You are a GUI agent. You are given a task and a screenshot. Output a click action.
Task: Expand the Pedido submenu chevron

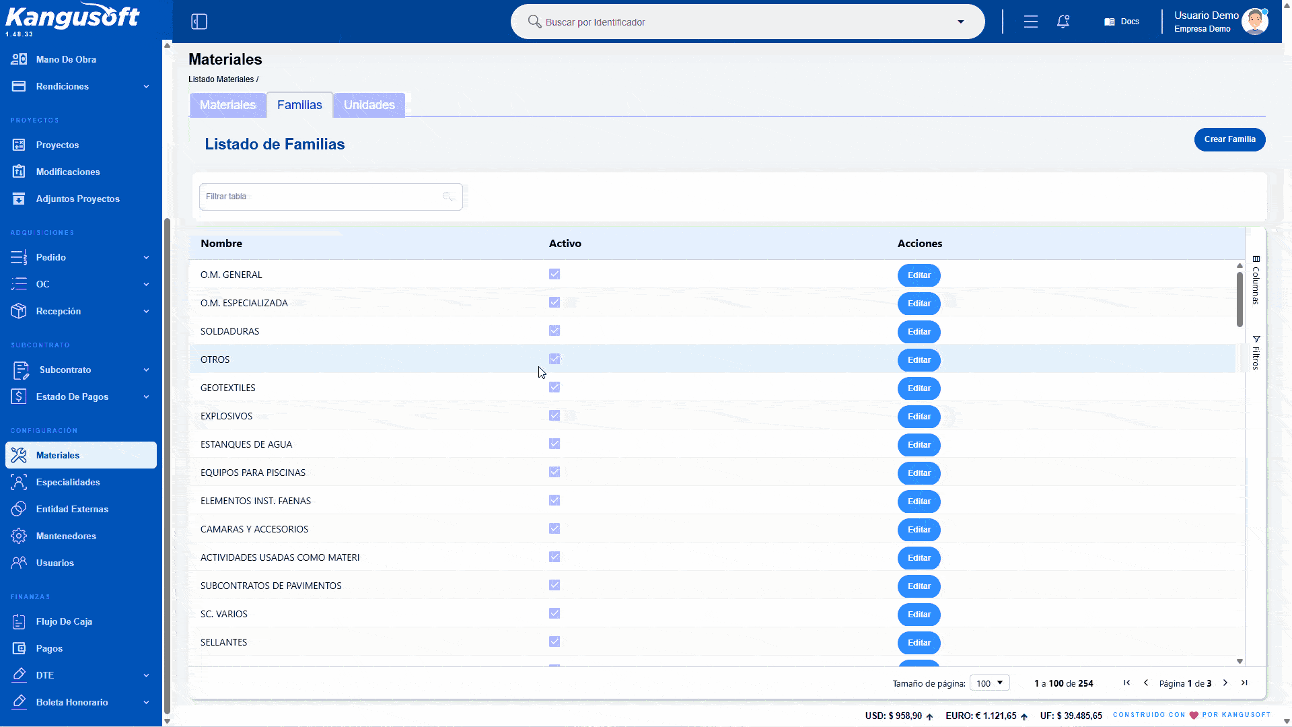[x=146, y=257]
